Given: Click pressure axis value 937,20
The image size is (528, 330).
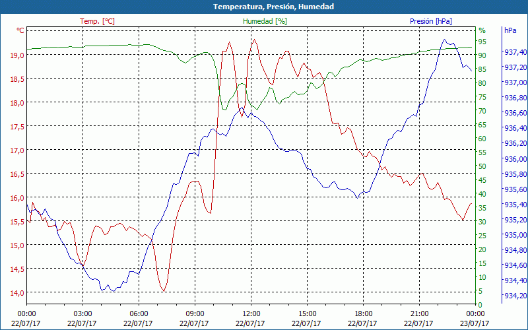Looking at the screenshot, I should coord(515,67).
